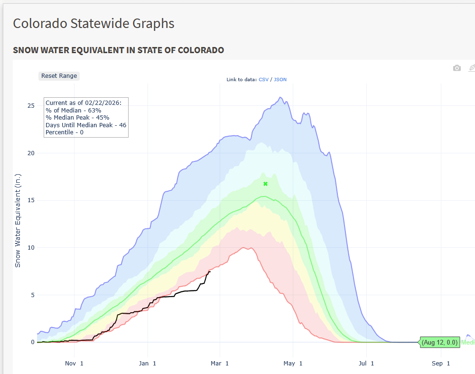
Task: Click the Nov 1 axis label
Action: click(x=74, y=363)
